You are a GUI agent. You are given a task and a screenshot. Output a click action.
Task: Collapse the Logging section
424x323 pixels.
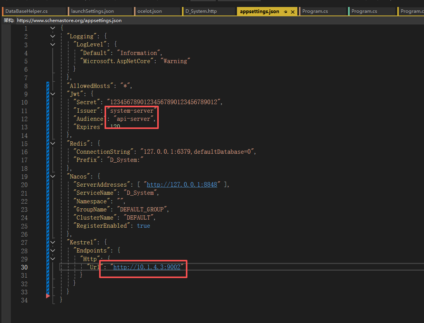(x=53, y=36)
